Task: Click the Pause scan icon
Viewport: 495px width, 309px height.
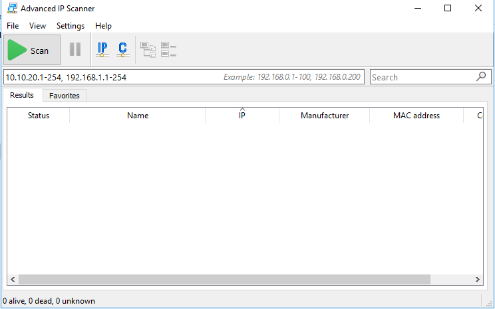Action: (x=75, y=49)
